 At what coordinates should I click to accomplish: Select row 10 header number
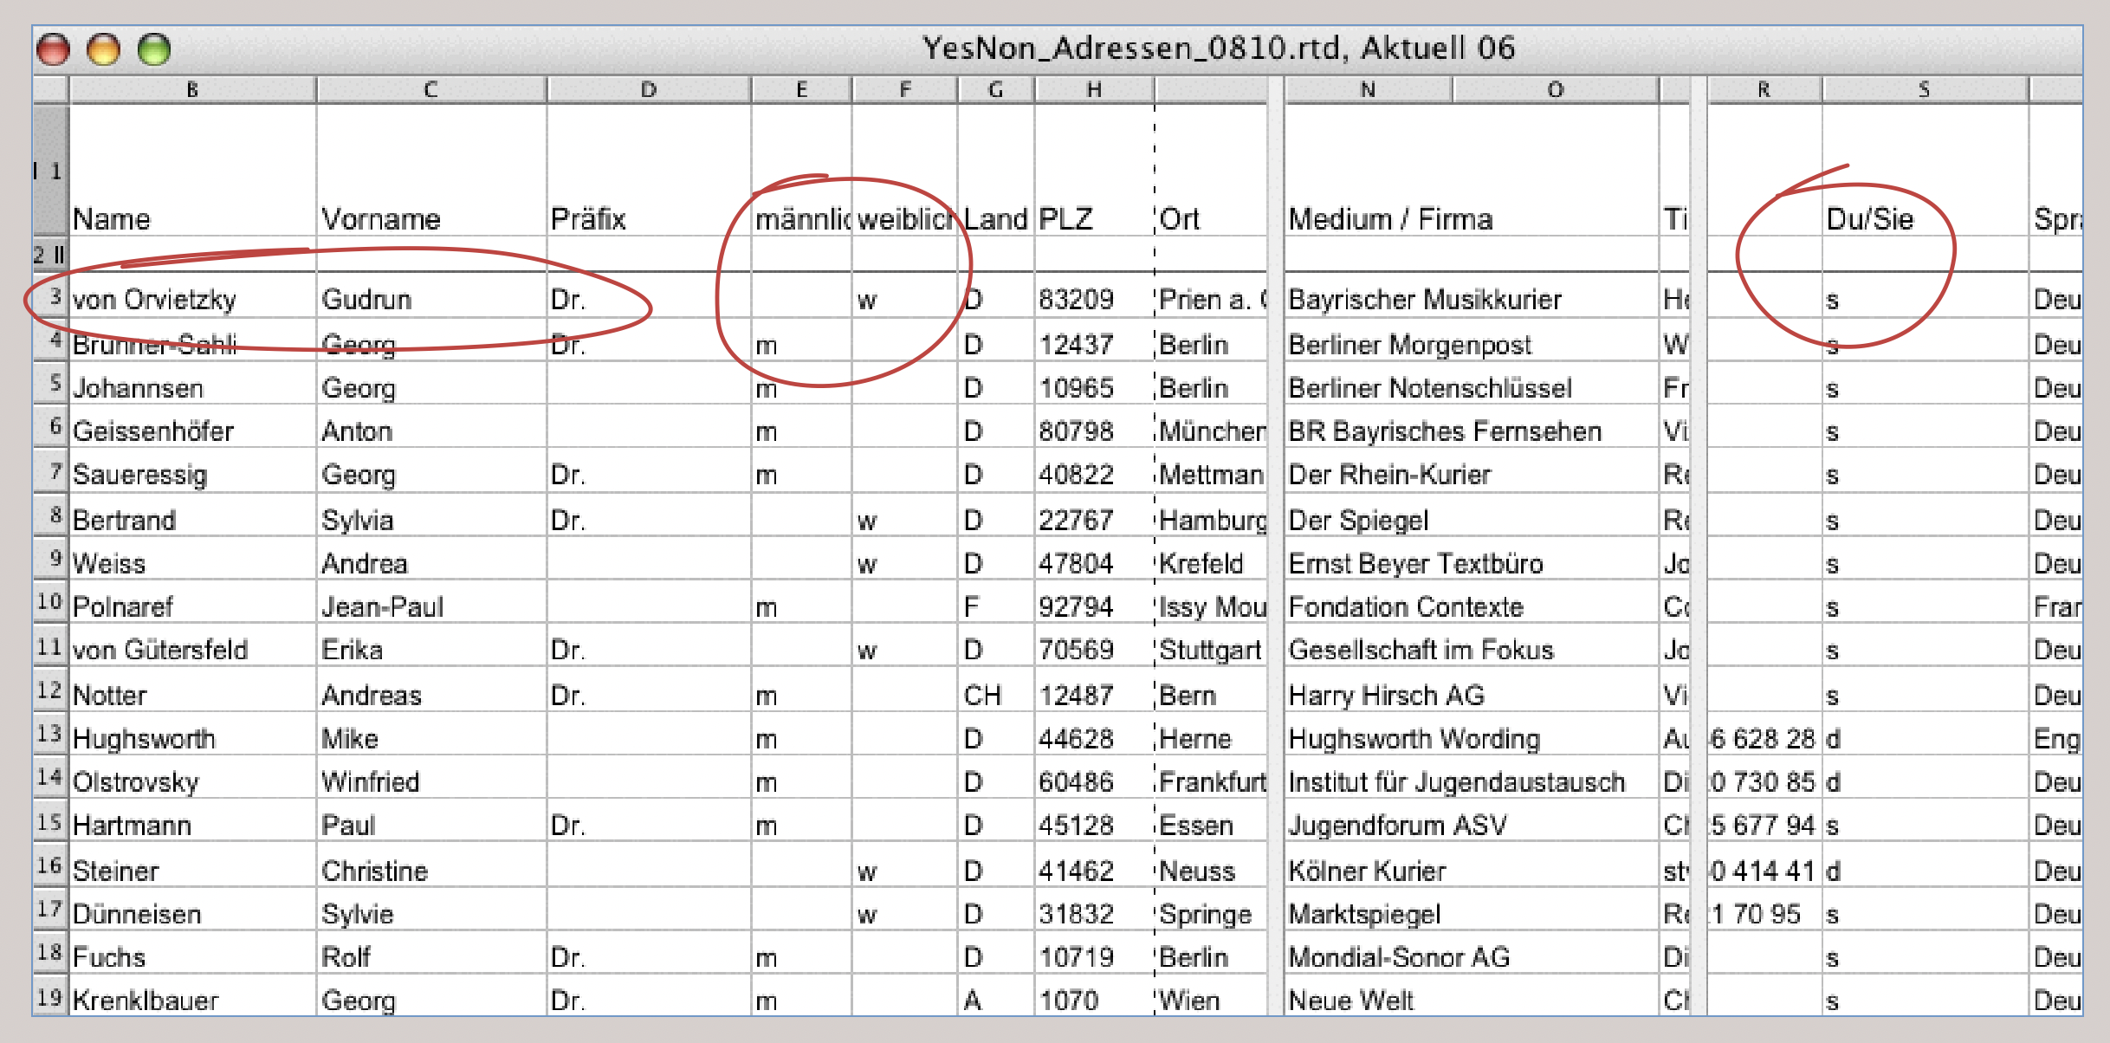click(50, 602)
